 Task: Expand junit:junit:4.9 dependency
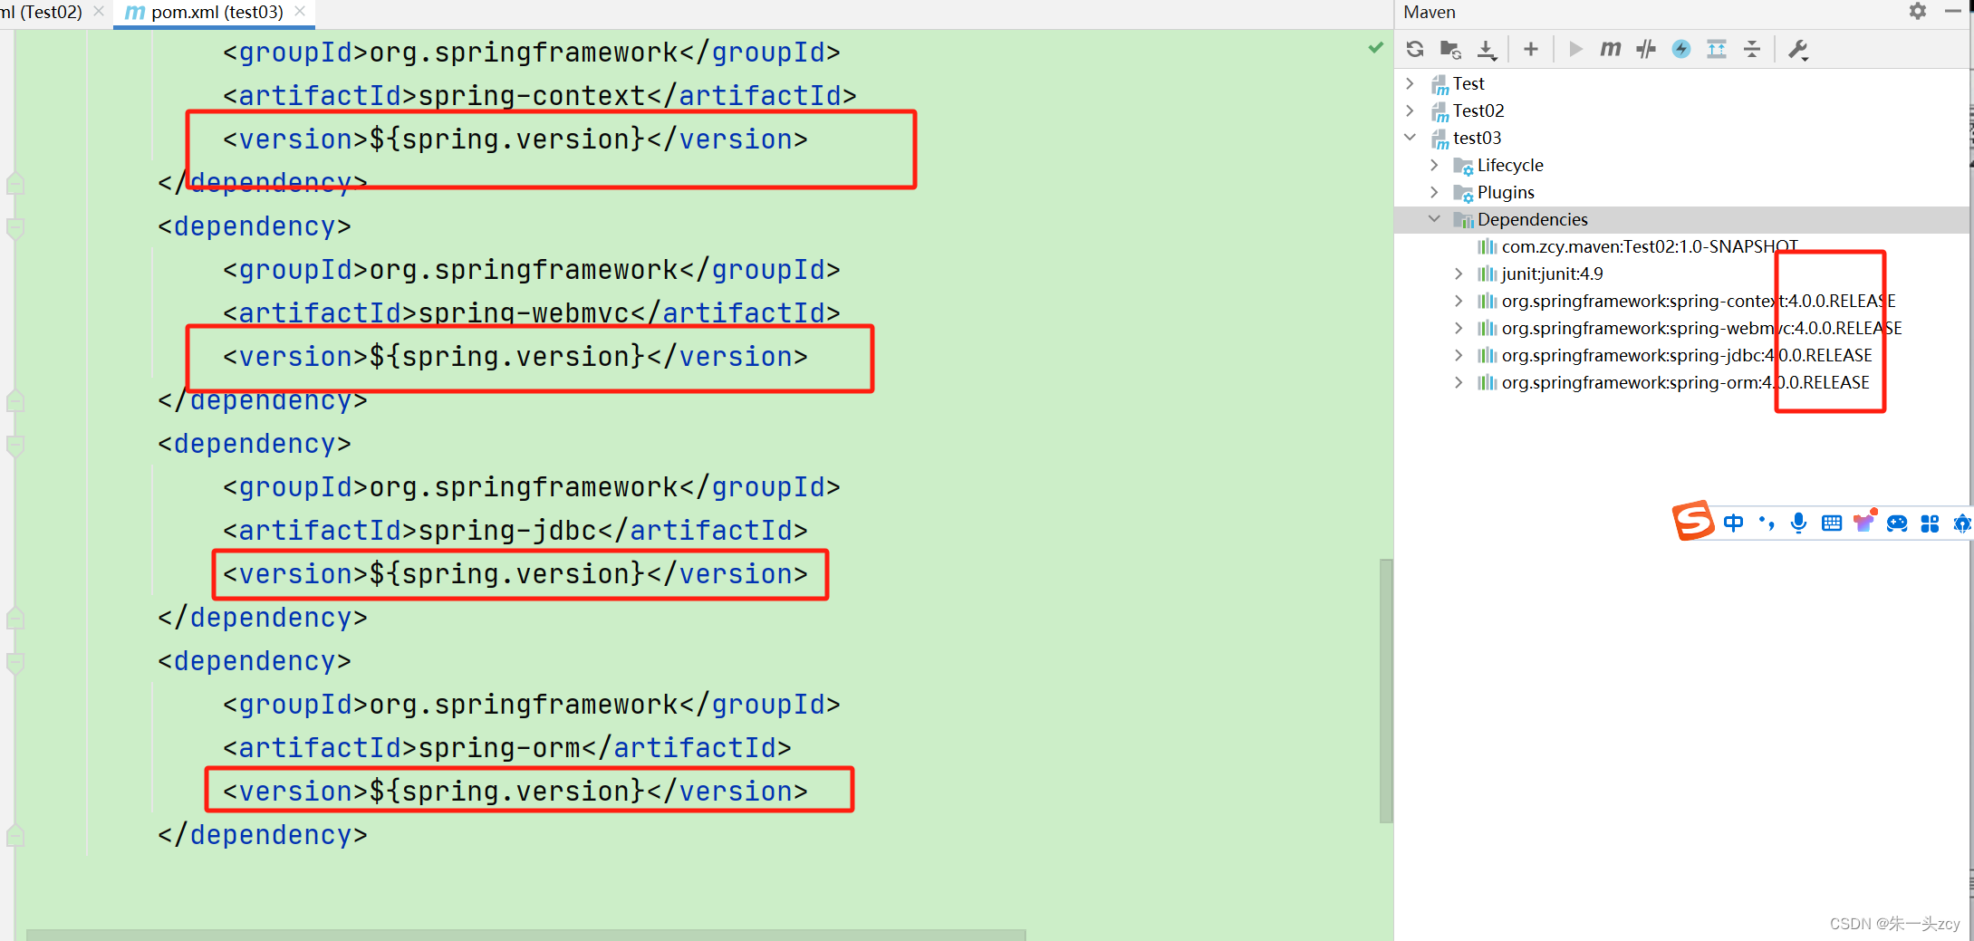[x=1459, y=274]
